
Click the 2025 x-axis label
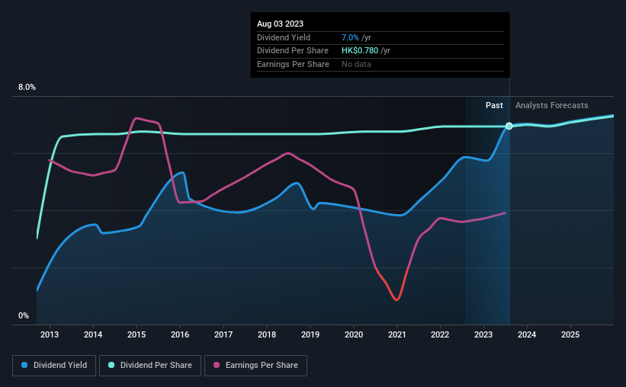coord(570,334)
